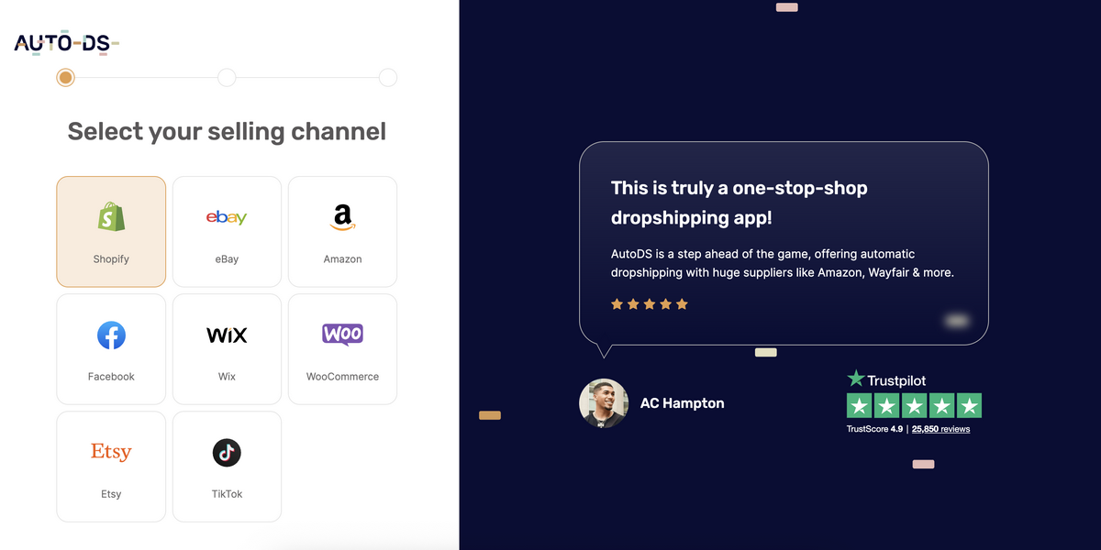
Task: Open the 25,850 reviews link
Action: tap(940, 429)
